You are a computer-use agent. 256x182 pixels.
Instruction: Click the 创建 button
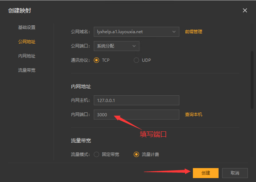[x=206, y=173]
